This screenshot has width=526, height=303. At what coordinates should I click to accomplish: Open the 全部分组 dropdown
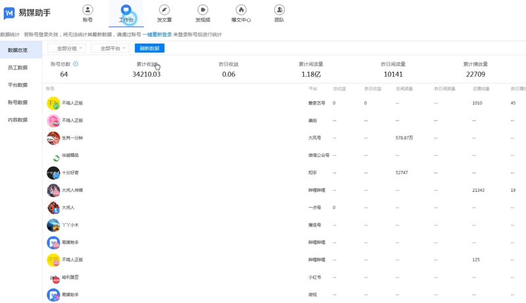[67, 48]
